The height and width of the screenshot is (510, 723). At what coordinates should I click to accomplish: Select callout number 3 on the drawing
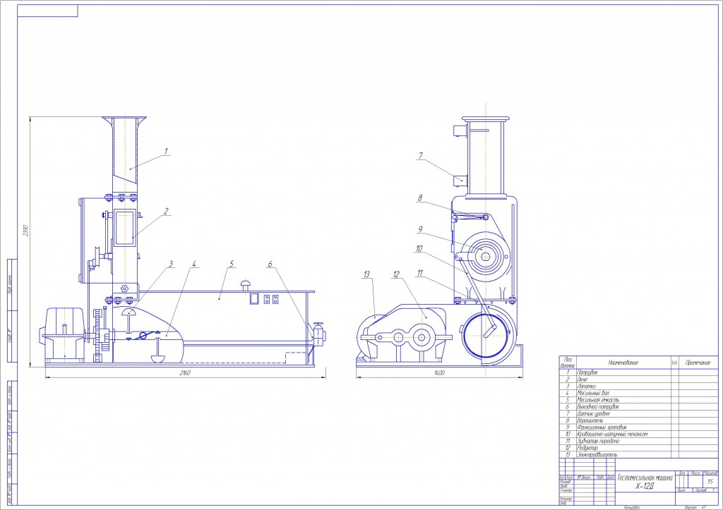point(171,264)
